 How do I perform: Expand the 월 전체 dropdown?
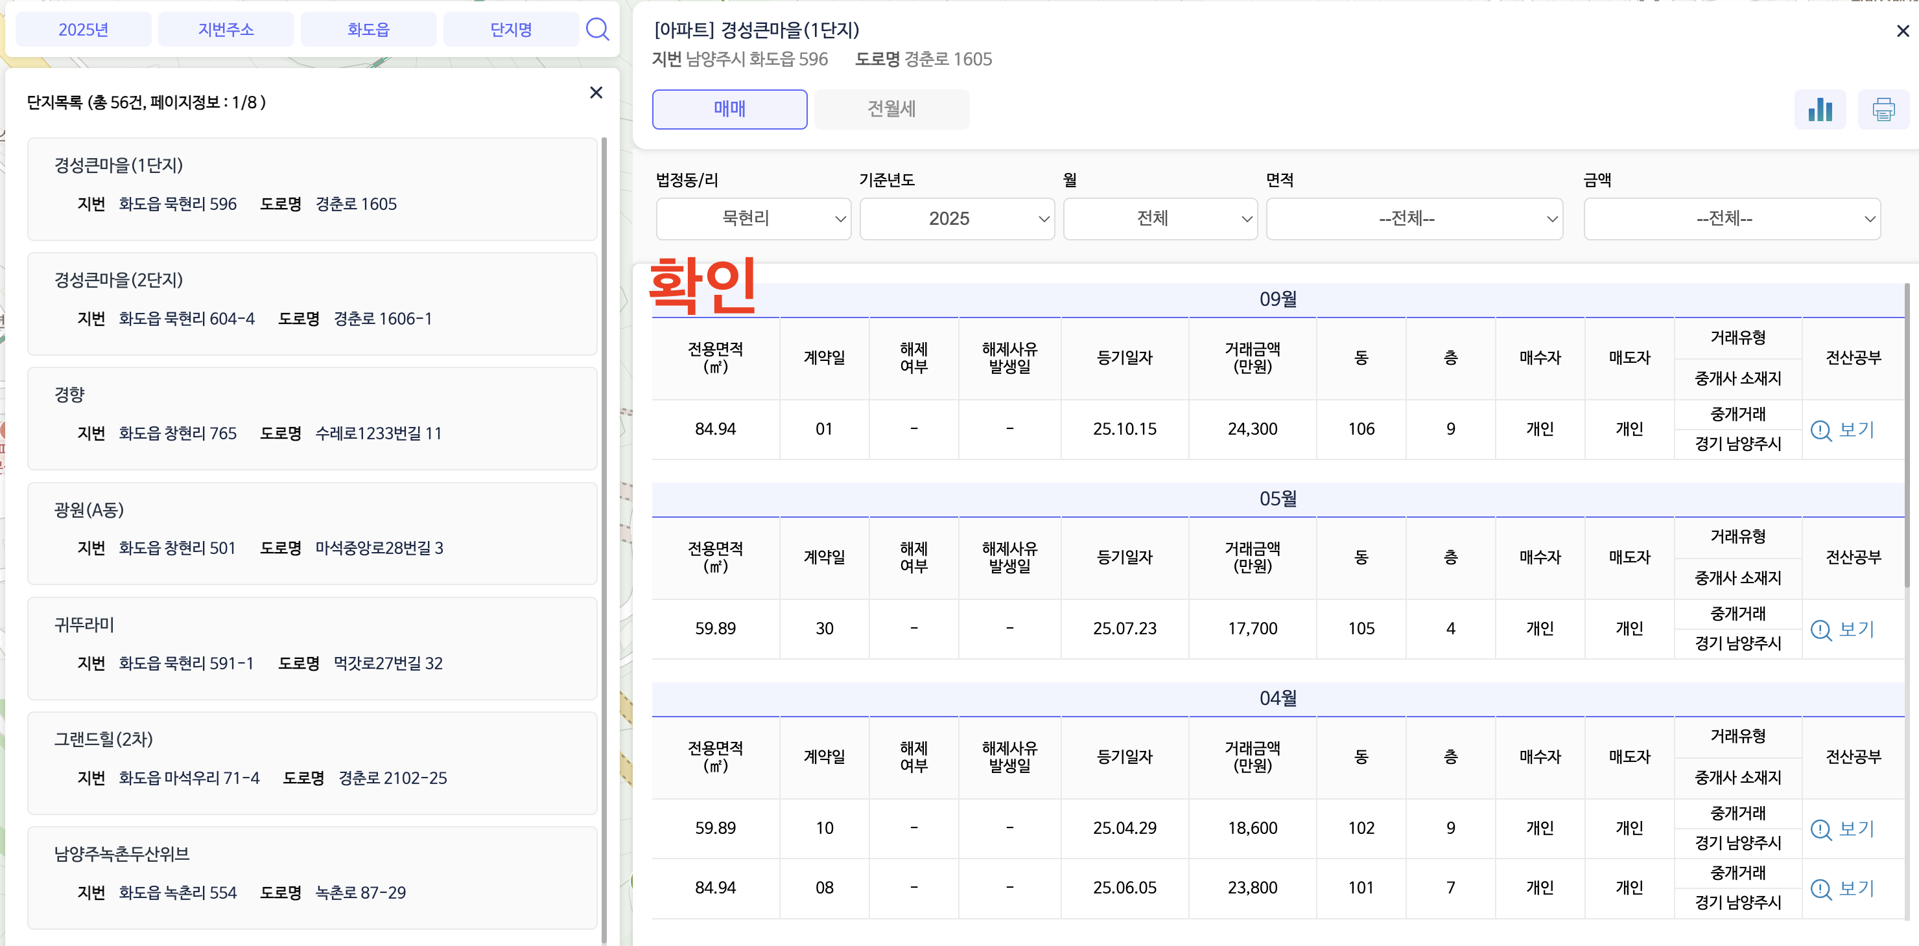[1159, 219]
